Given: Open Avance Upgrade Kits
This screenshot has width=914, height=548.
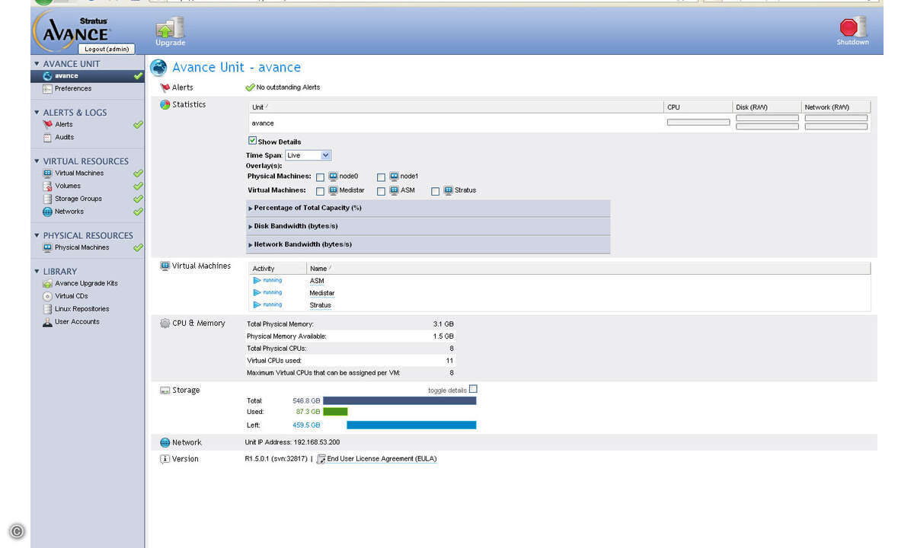Looking at the screenshot, I should coord(85,283).
